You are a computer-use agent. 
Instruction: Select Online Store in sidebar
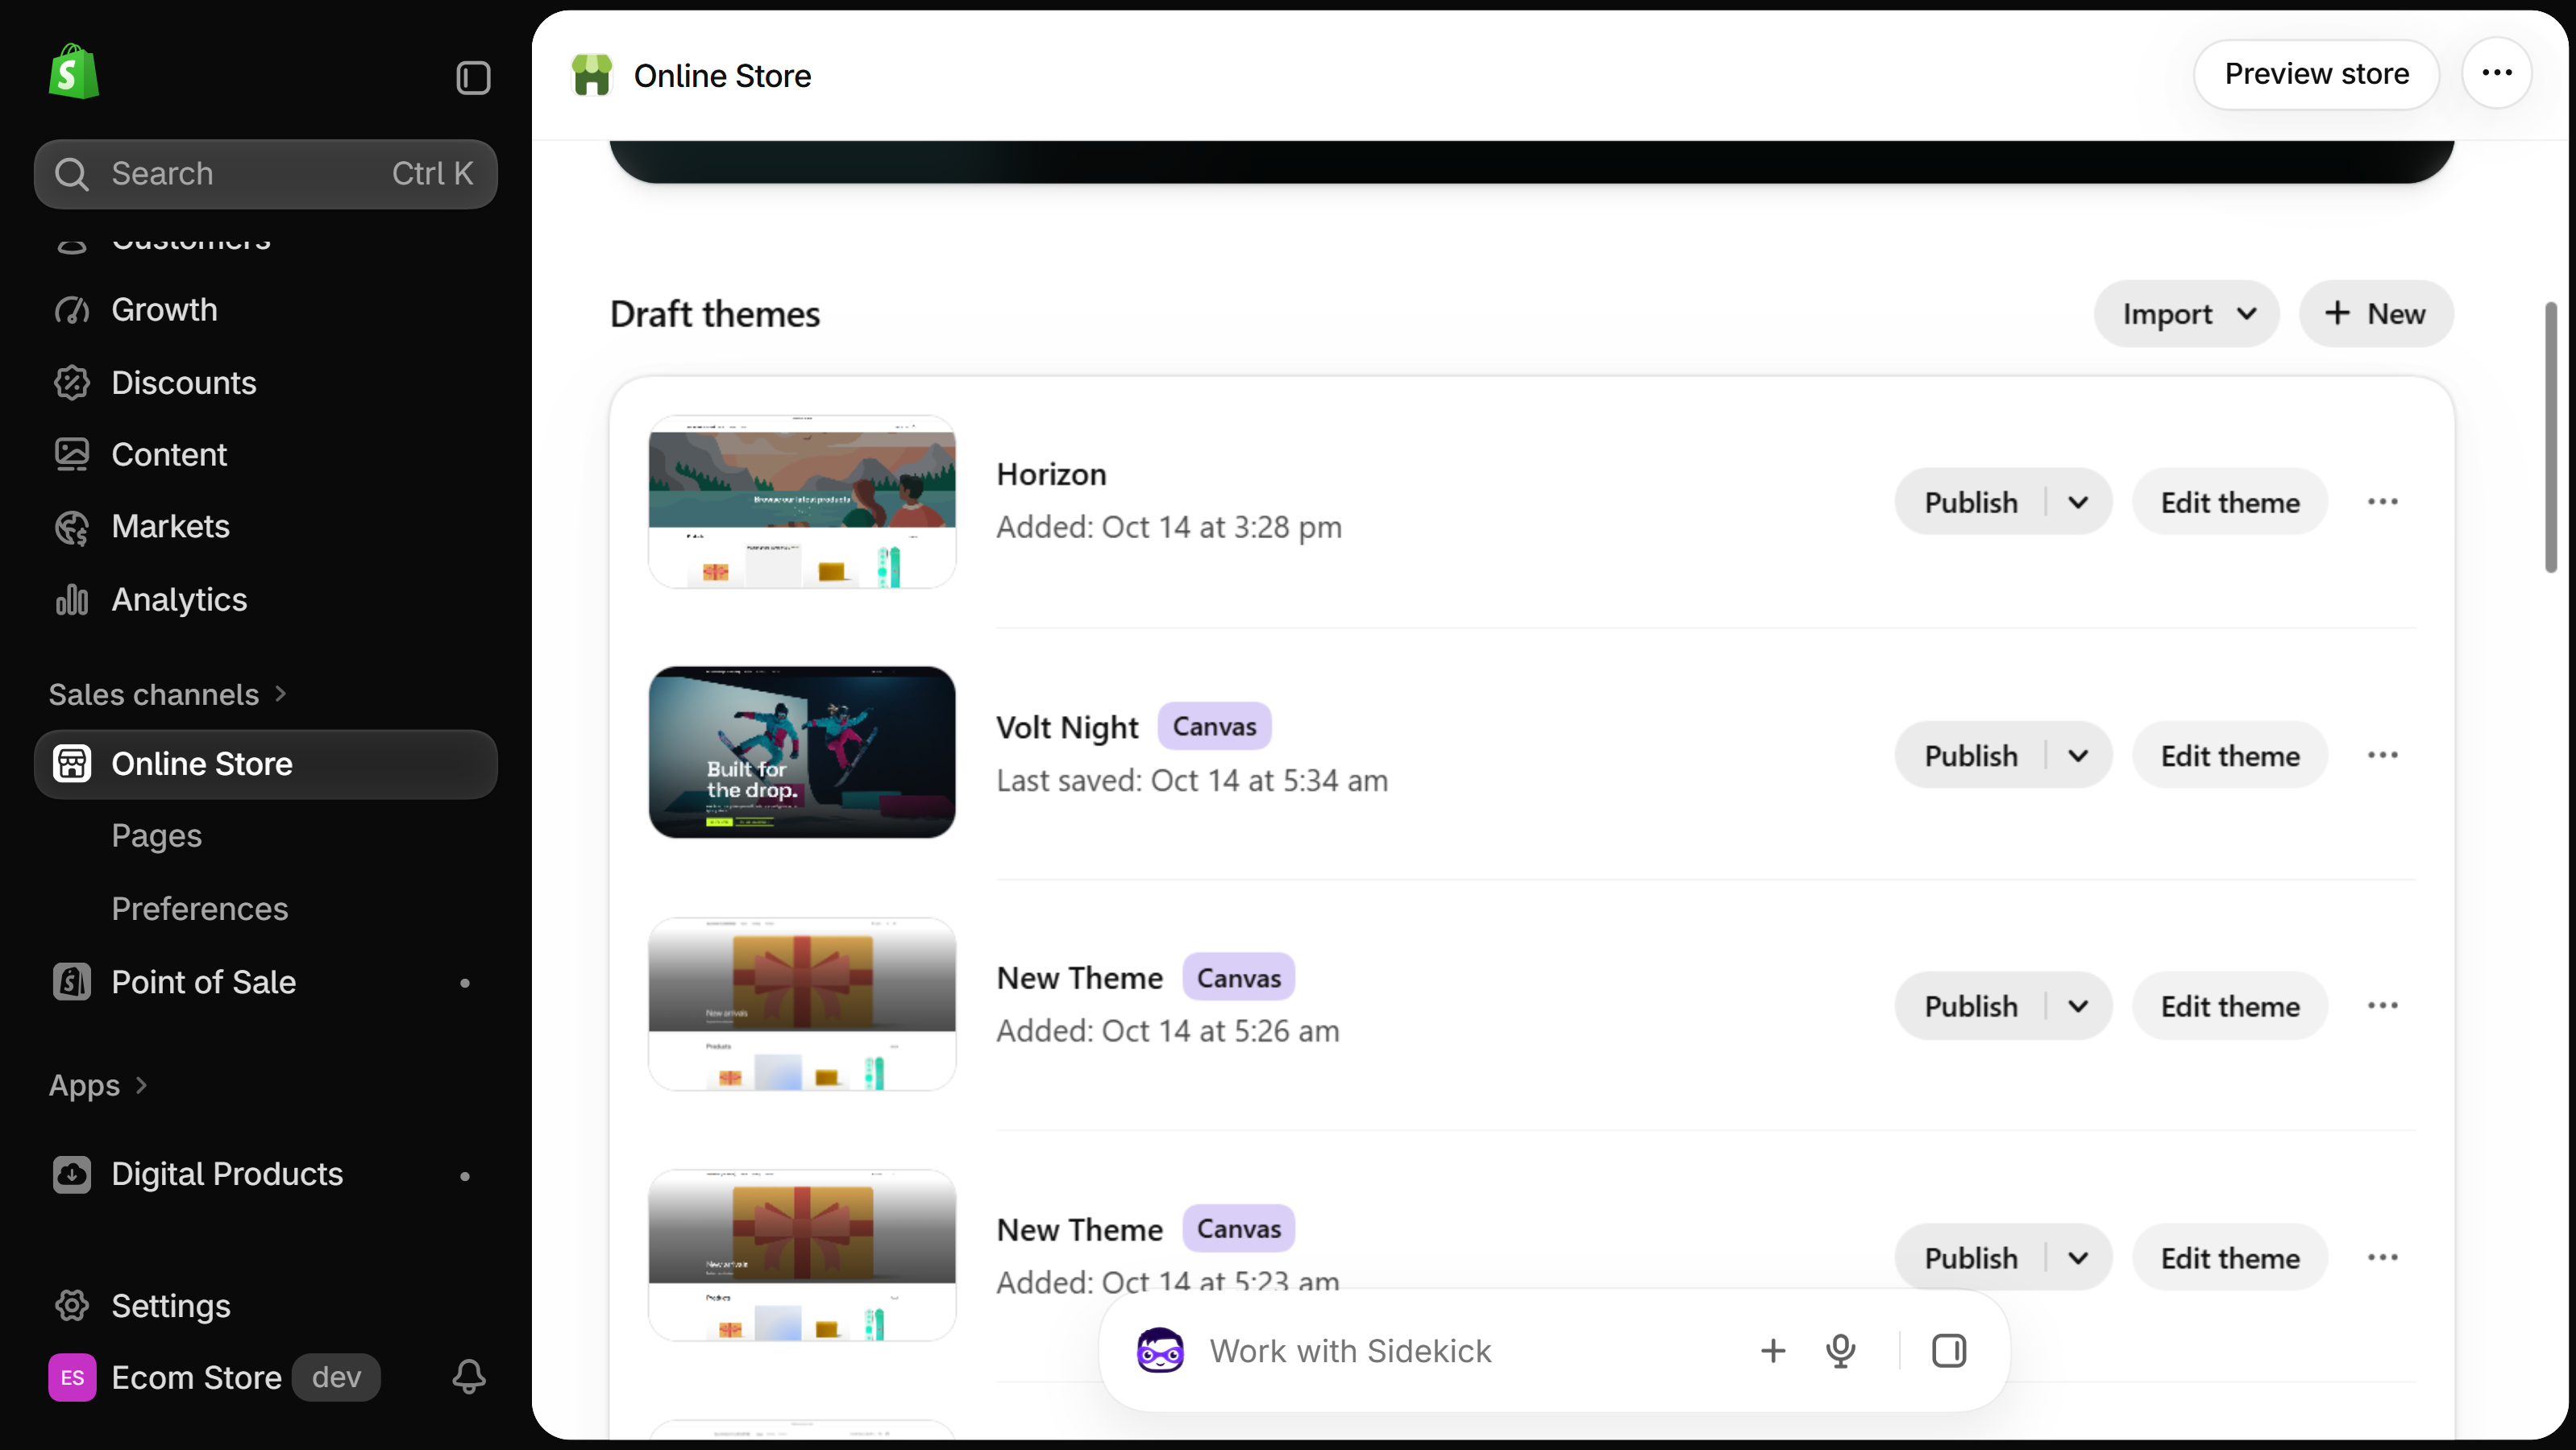click(x=265, y=764)
